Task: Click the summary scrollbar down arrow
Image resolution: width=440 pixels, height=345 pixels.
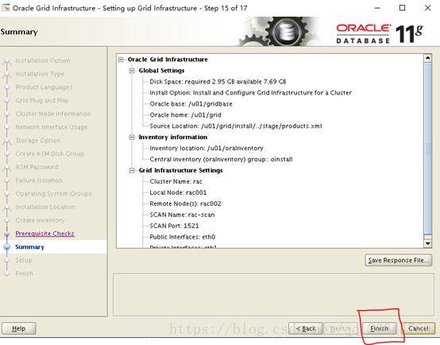Action: [x=427, y=243]
